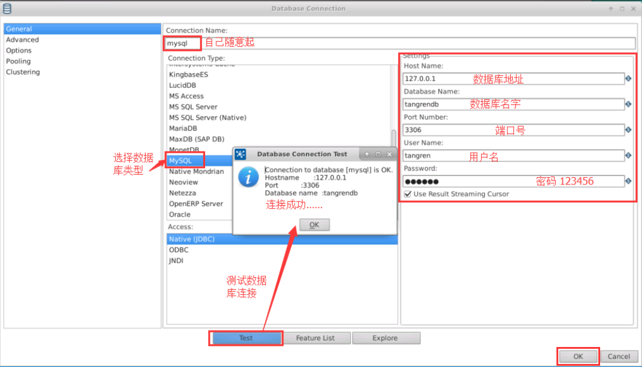
Task: Select Netezza connection type
Action: tap(183, 193)
